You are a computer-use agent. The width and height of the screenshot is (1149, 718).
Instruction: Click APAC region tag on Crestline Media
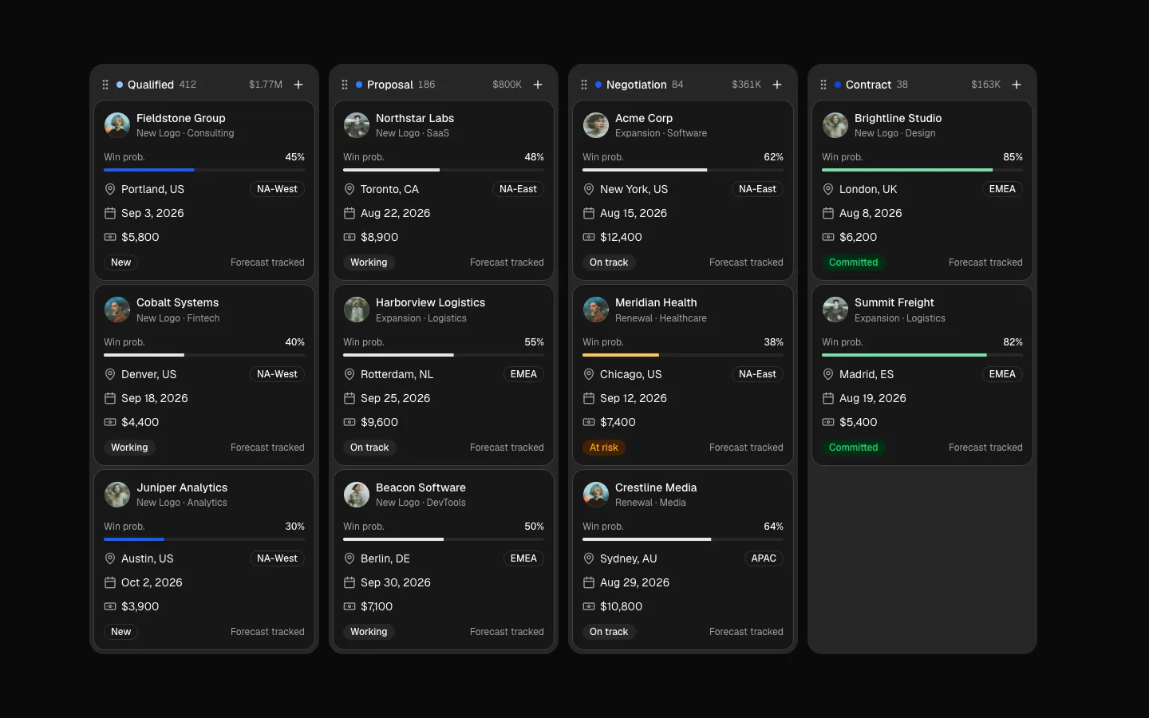764,558
